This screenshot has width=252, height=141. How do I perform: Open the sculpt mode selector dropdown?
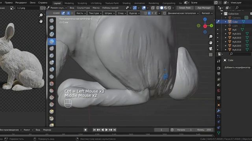point(57,8)
